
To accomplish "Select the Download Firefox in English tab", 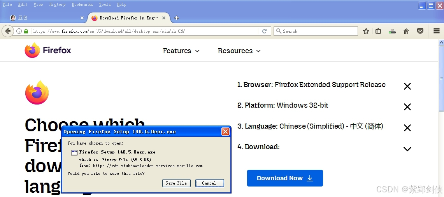I will 129,18.
